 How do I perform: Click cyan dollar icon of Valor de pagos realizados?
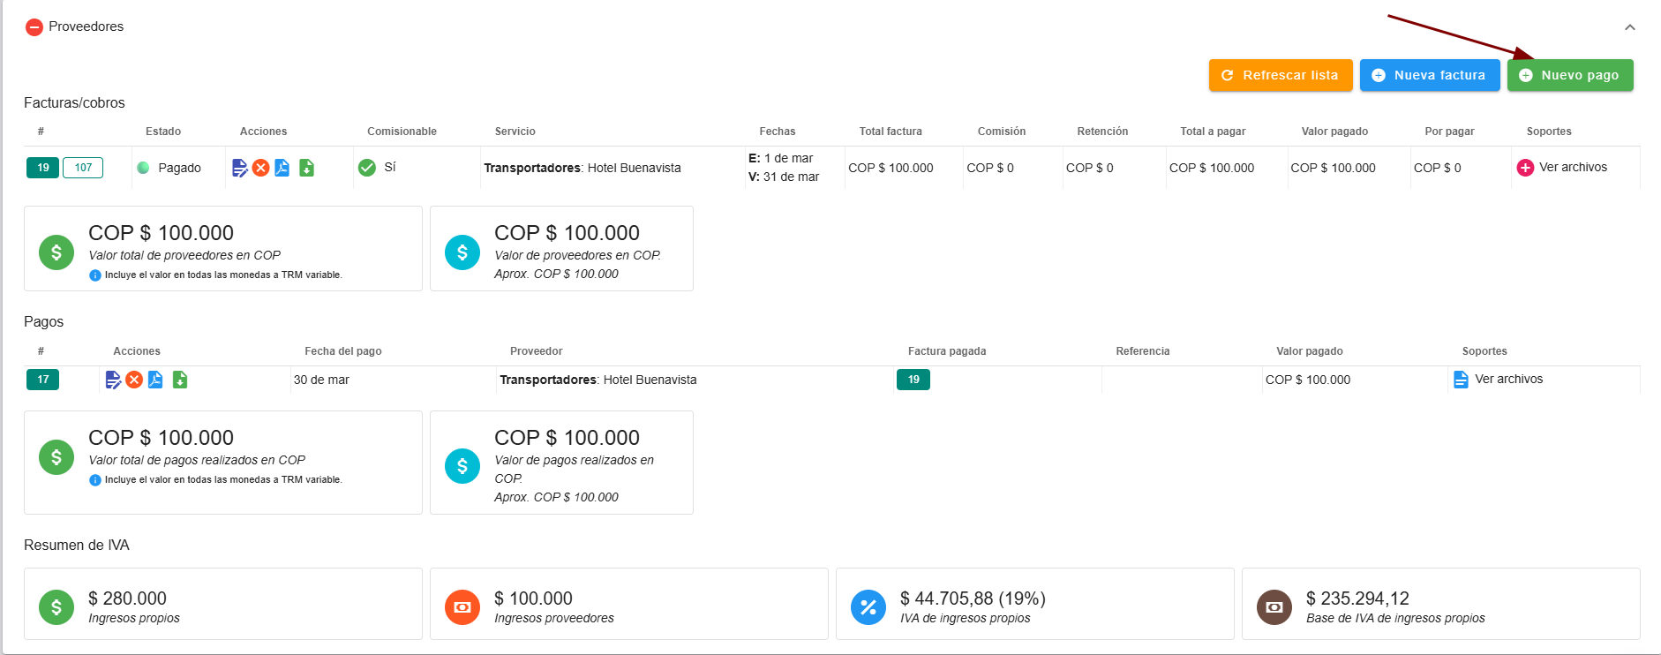(462, 466)
